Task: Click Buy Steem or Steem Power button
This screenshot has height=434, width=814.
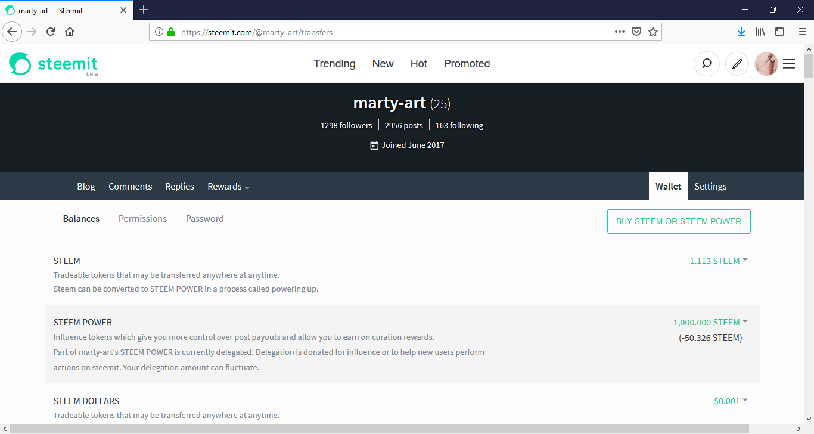Action: pos(679,221)
